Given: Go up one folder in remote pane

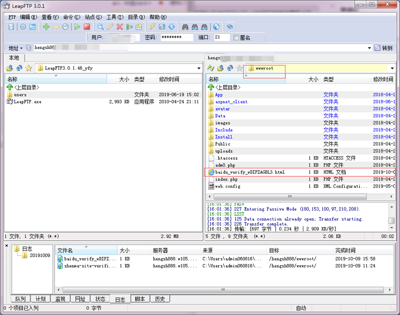Looking at the screenshot, I should (220, 68).
